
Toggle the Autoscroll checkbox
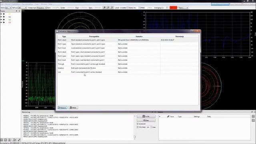[x=138, y=124]
